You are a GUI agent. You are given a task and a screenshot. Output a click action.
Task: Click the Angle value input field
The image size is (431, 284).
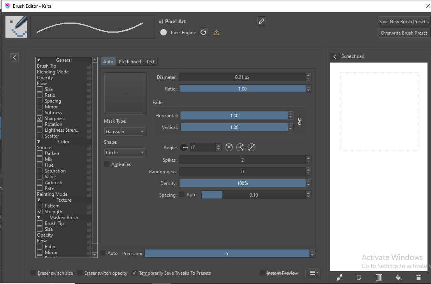(202, 148)
